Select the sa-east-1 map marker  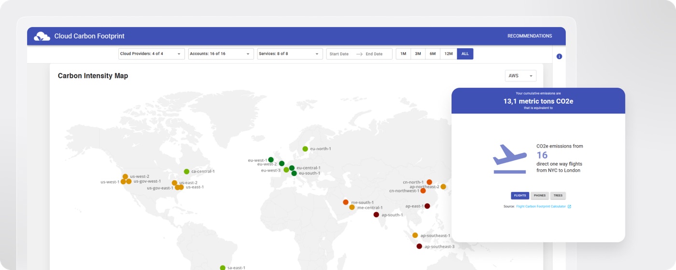(x=223, y=268)
